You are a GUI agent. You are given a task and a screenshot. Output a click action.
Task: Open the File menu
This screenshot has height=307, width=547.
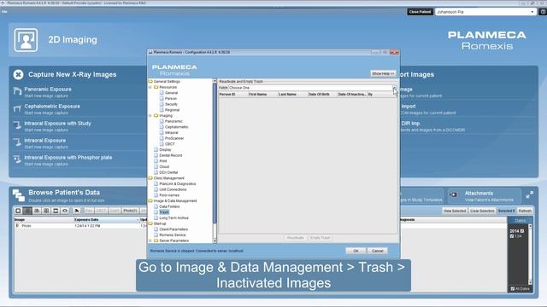4,11
